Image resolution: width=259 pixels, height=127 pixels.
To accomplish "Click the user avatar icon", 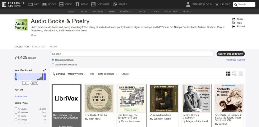I will [188, 4].
